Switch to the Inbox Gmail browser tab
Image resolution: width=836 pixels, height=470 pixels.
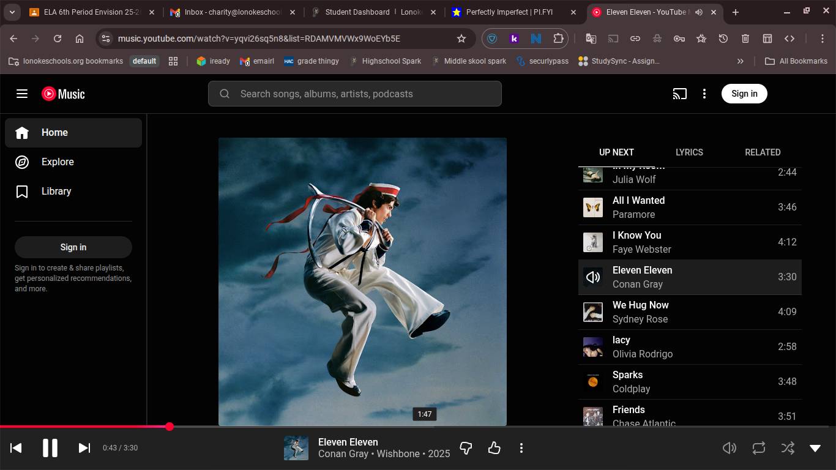point(233,12)
